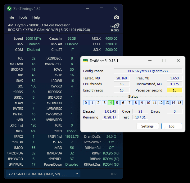Click the TestMem5 memory stick title icon

tap(85, 60)
